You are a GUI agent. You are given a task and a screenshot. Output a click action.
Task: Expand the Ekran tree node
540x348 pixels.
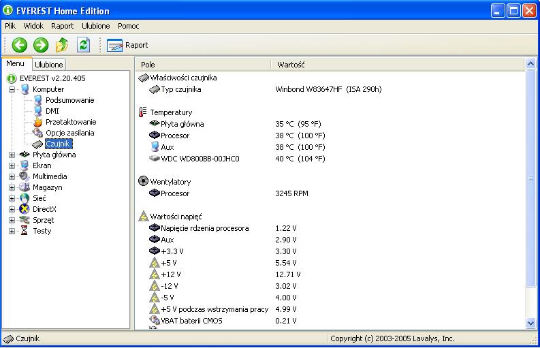click(x=12, y=165)
